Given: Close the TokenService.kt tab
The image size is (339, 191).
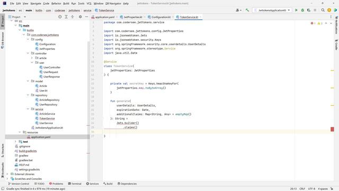Looking at the screenshot, I should click(200, 17).
